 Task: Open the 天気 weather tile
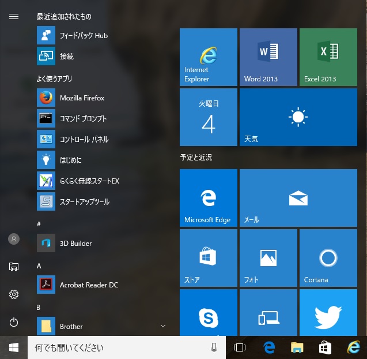coord(298,117)
